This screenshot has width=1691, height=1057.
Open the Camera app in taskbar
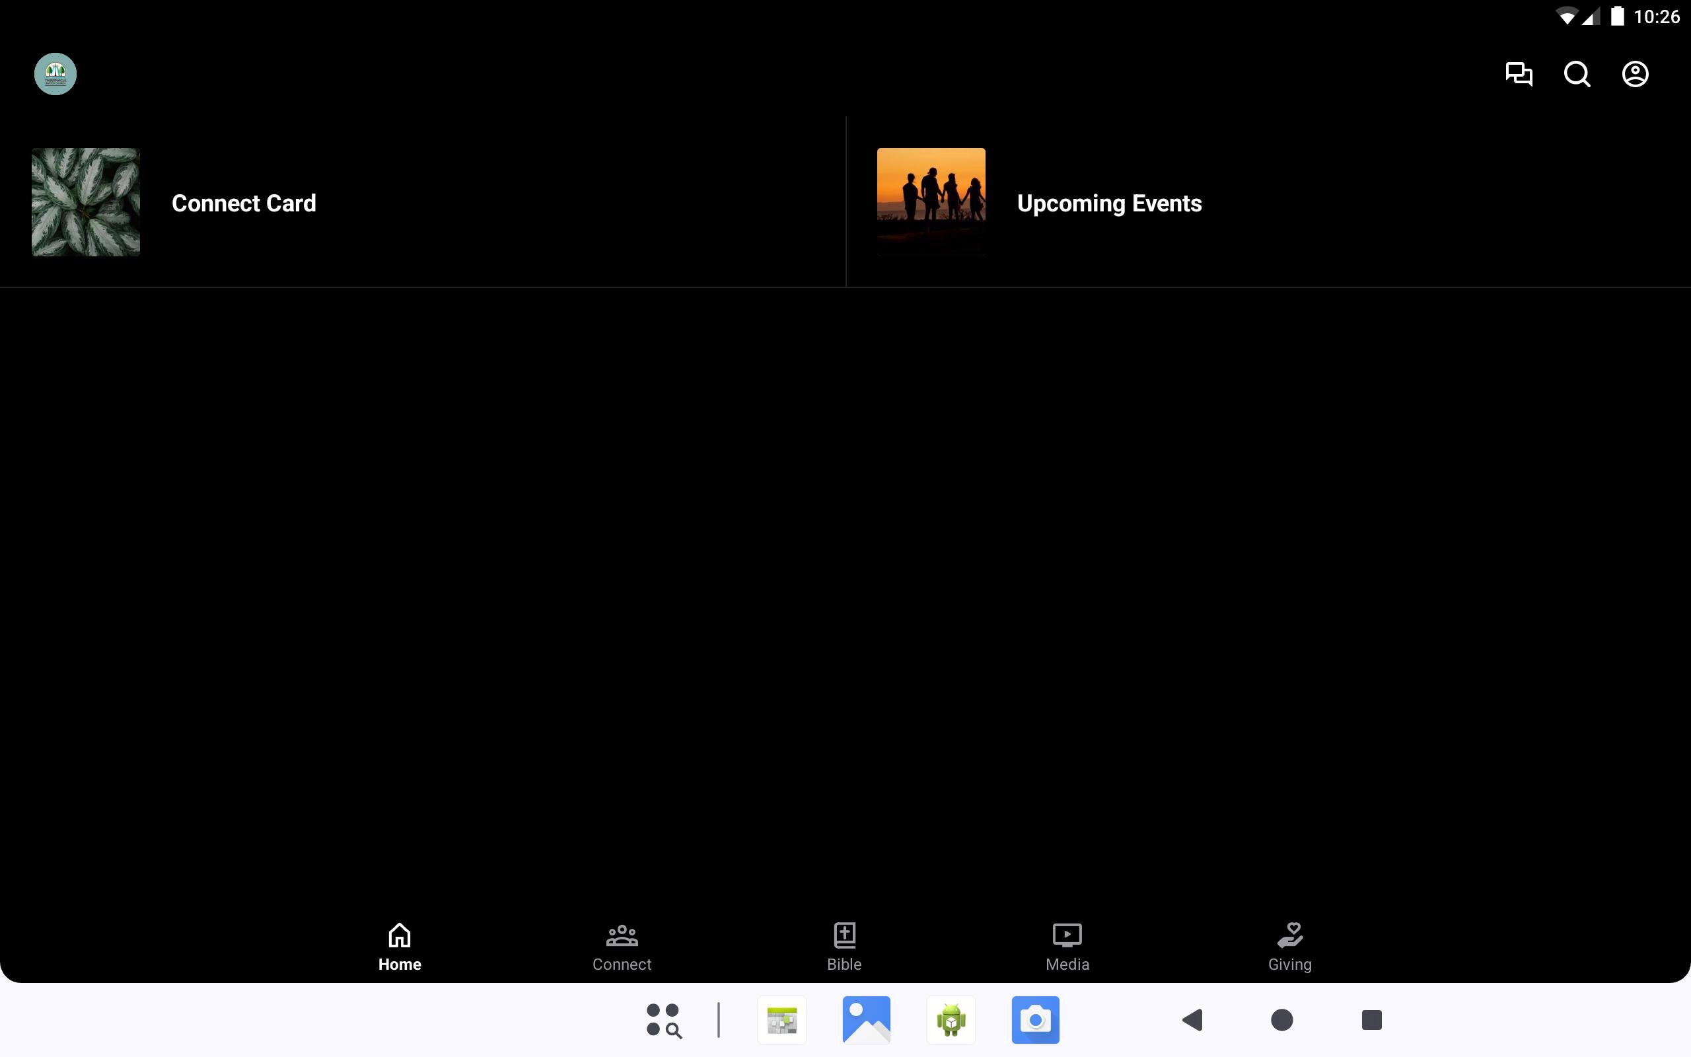[1035, 1020]
